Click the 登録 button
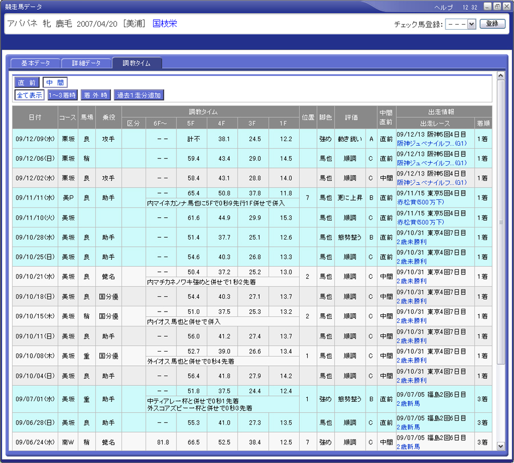Image resolution: width=514 pixels, height=463 pixels. pyautogui.click(x=492, y=24)
